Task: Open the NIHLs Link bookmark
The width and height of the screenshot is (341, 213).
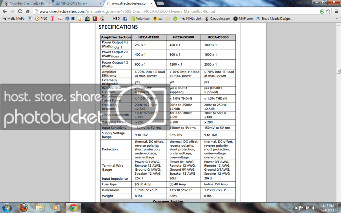Action: 191,19
